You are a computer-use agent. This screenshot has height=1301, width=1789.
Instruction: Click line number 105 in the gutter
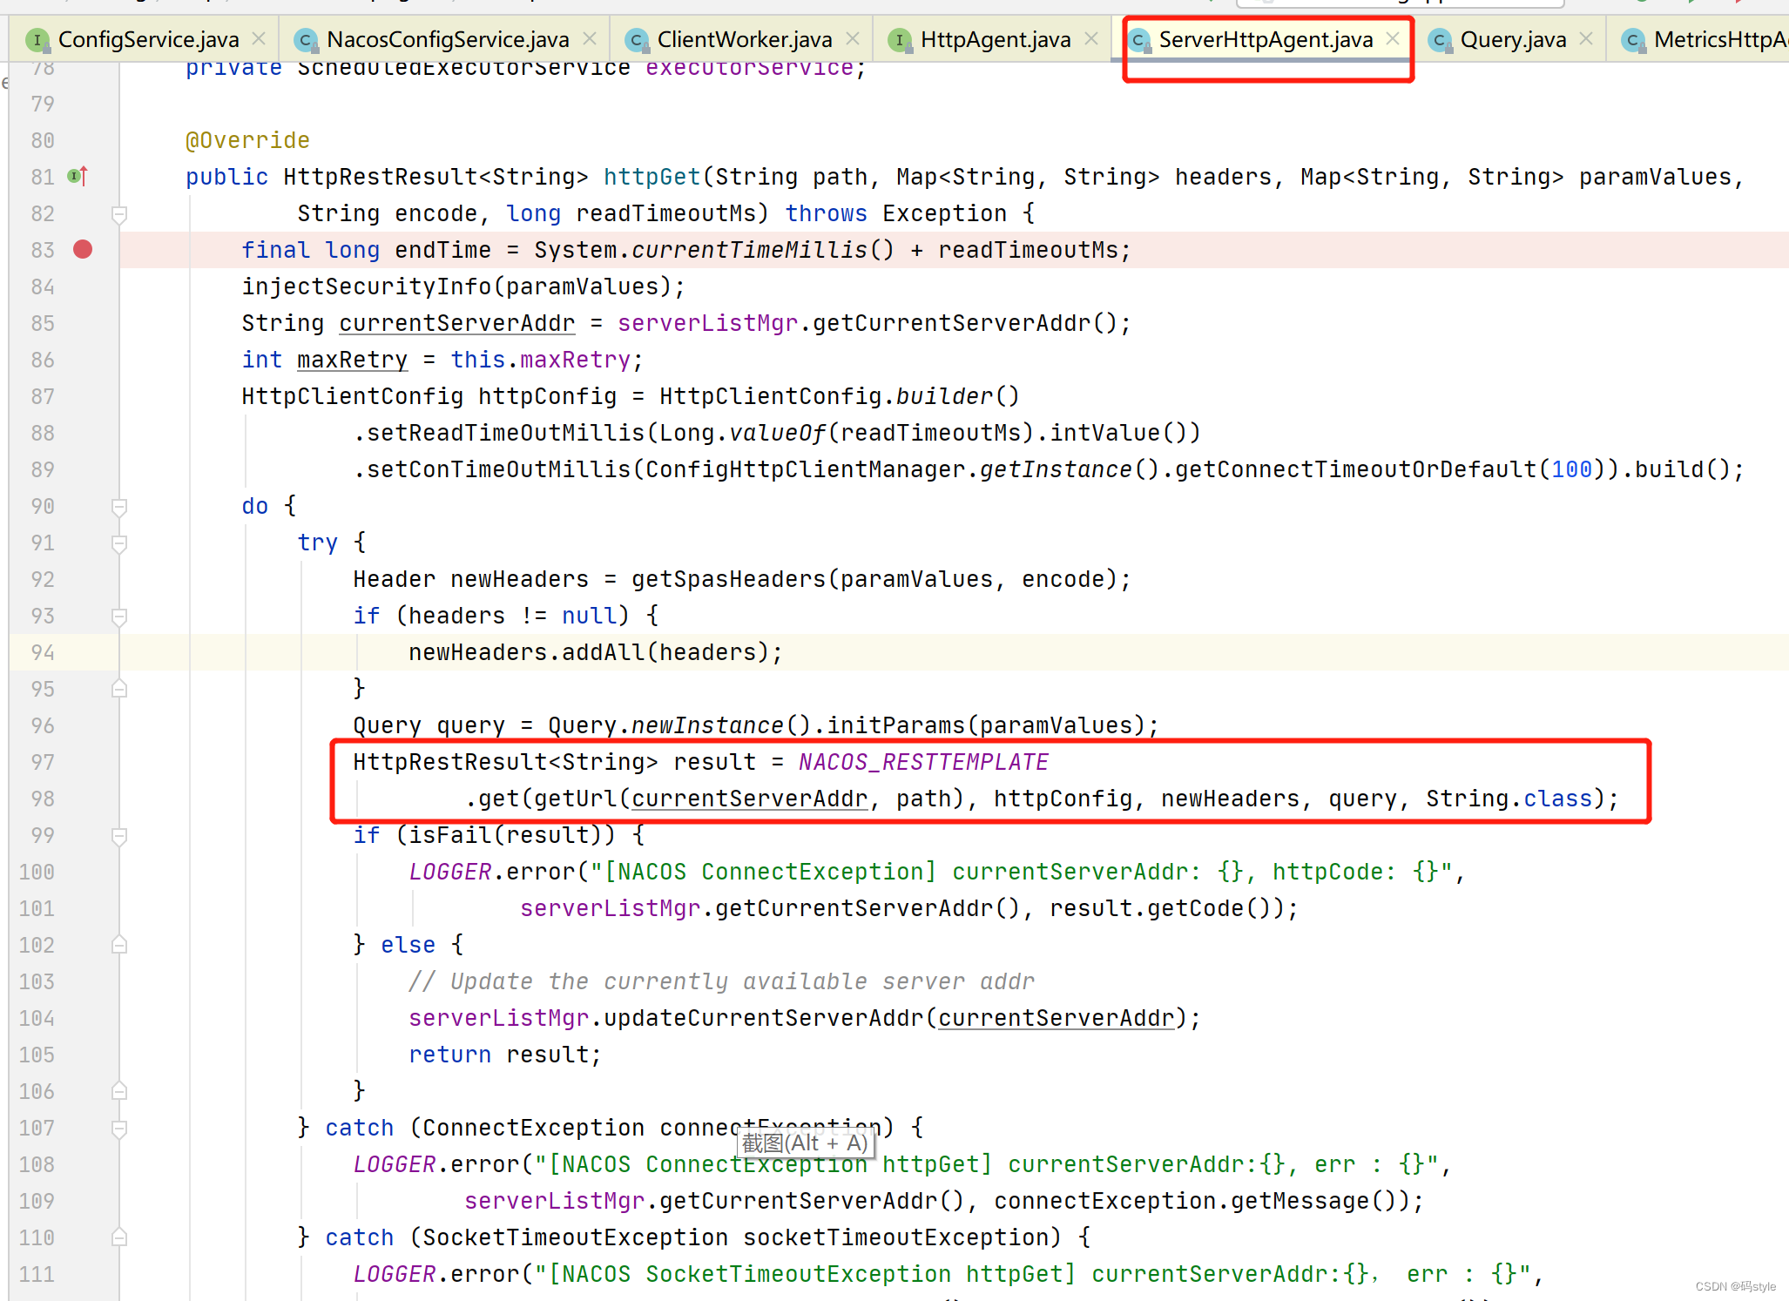(37, 1055)
